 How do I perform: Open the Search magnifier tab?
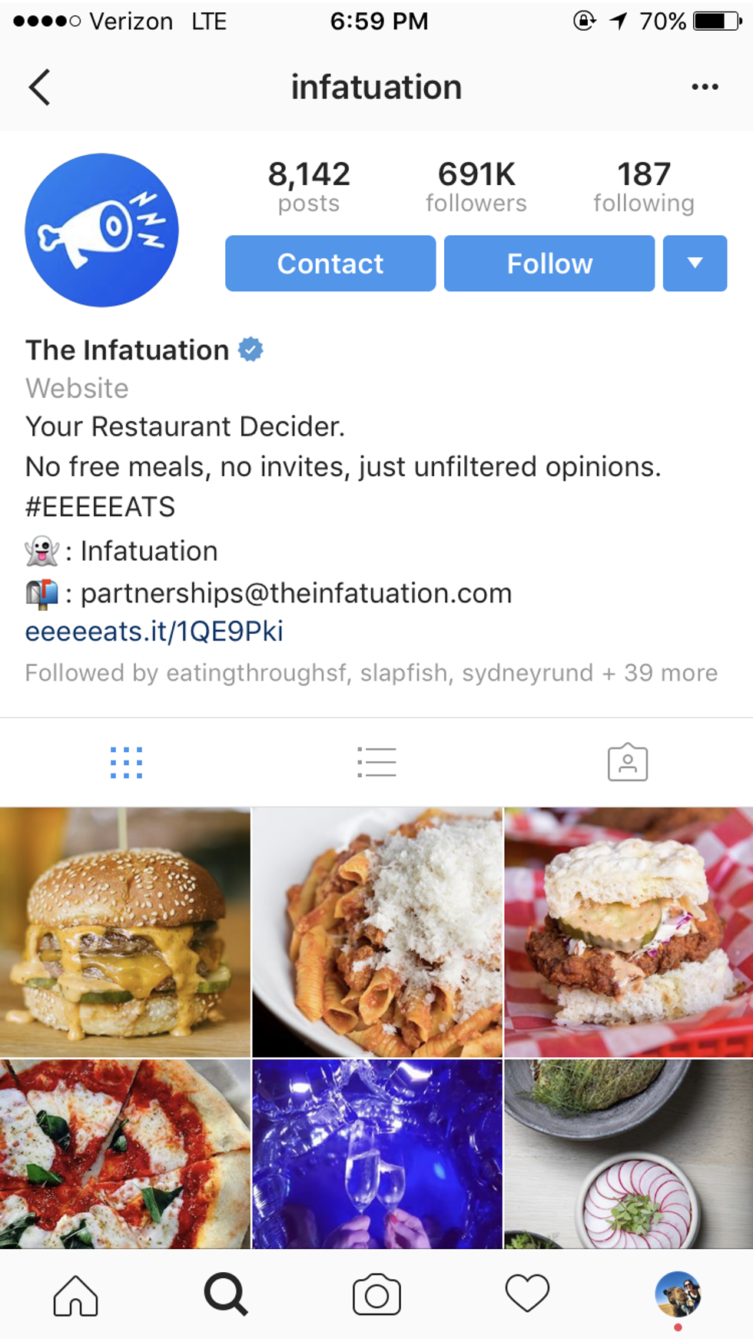click(226, 1295)
